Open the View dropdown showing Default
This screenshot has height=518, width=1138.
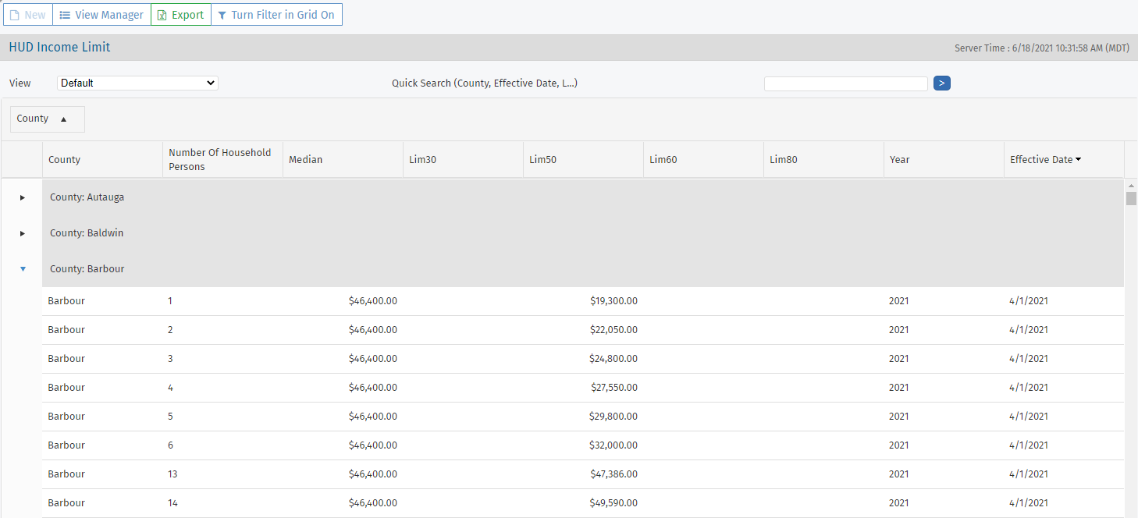(137, 83)
